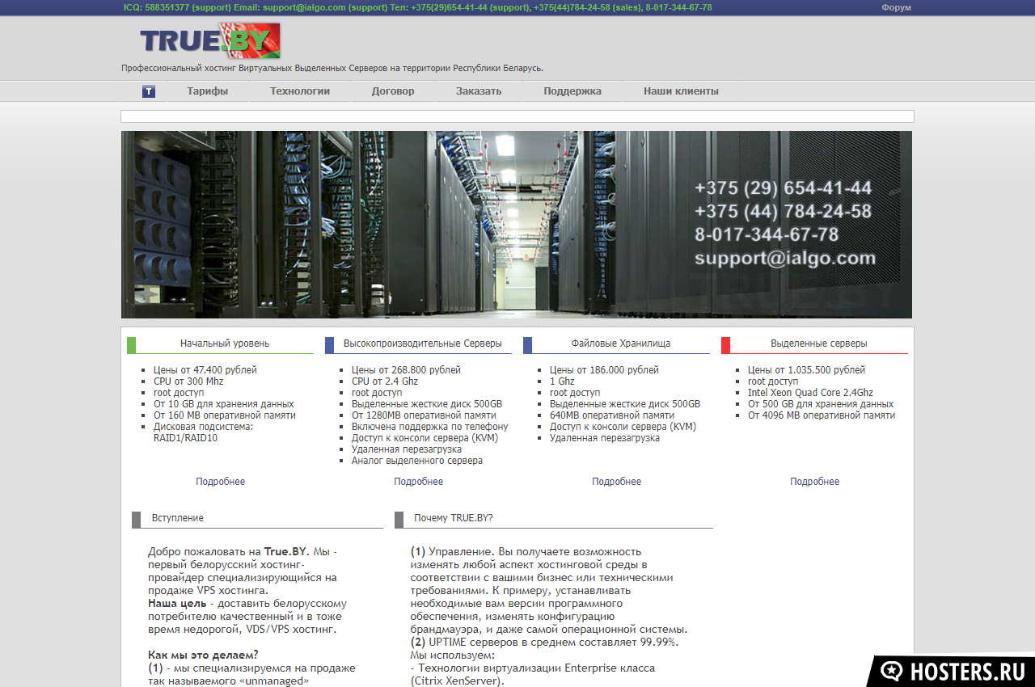Click the phone number +375 (44) 784-24-58 on banner
This screenshot has height=687, width=1035.
click(783, 212)
